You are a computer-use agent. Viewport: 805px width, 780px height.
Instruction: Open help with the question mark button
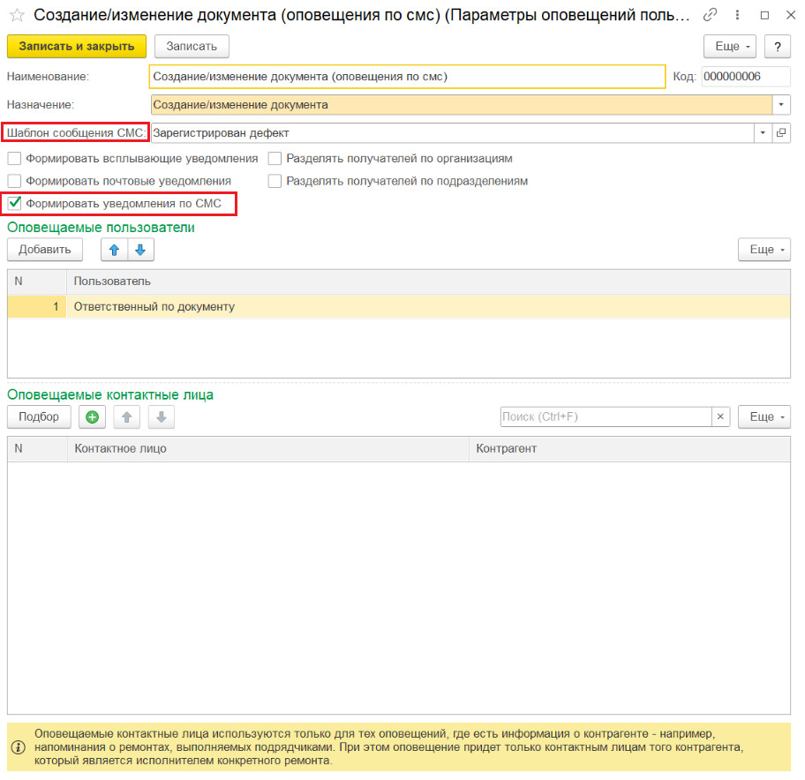tap(778, 47)
